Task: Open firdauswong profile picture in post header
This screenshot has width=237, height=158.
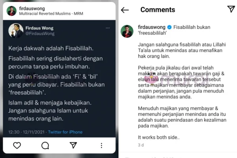Action: click(11, 11)
